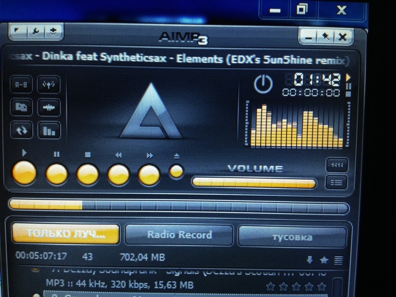The height and width of the screenshot is (297, 396).
Task: Click playlist track count 43
Action: tap(87, 257)
